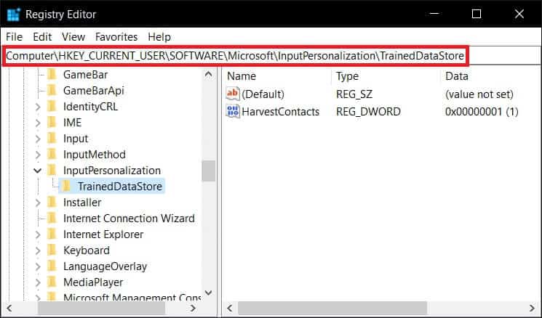This screenshot has height=318, width=542.
Task: Open the Favorites menu
Action: (x=116, y=36)
